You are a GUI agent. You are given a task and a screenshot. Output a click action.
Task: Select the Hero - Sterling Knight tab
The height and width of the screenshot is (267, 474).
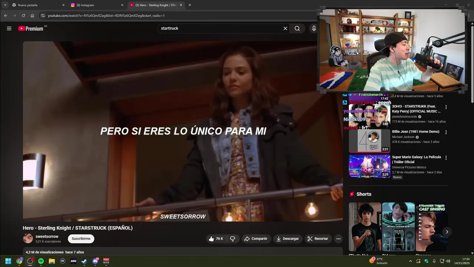[156, 5]
